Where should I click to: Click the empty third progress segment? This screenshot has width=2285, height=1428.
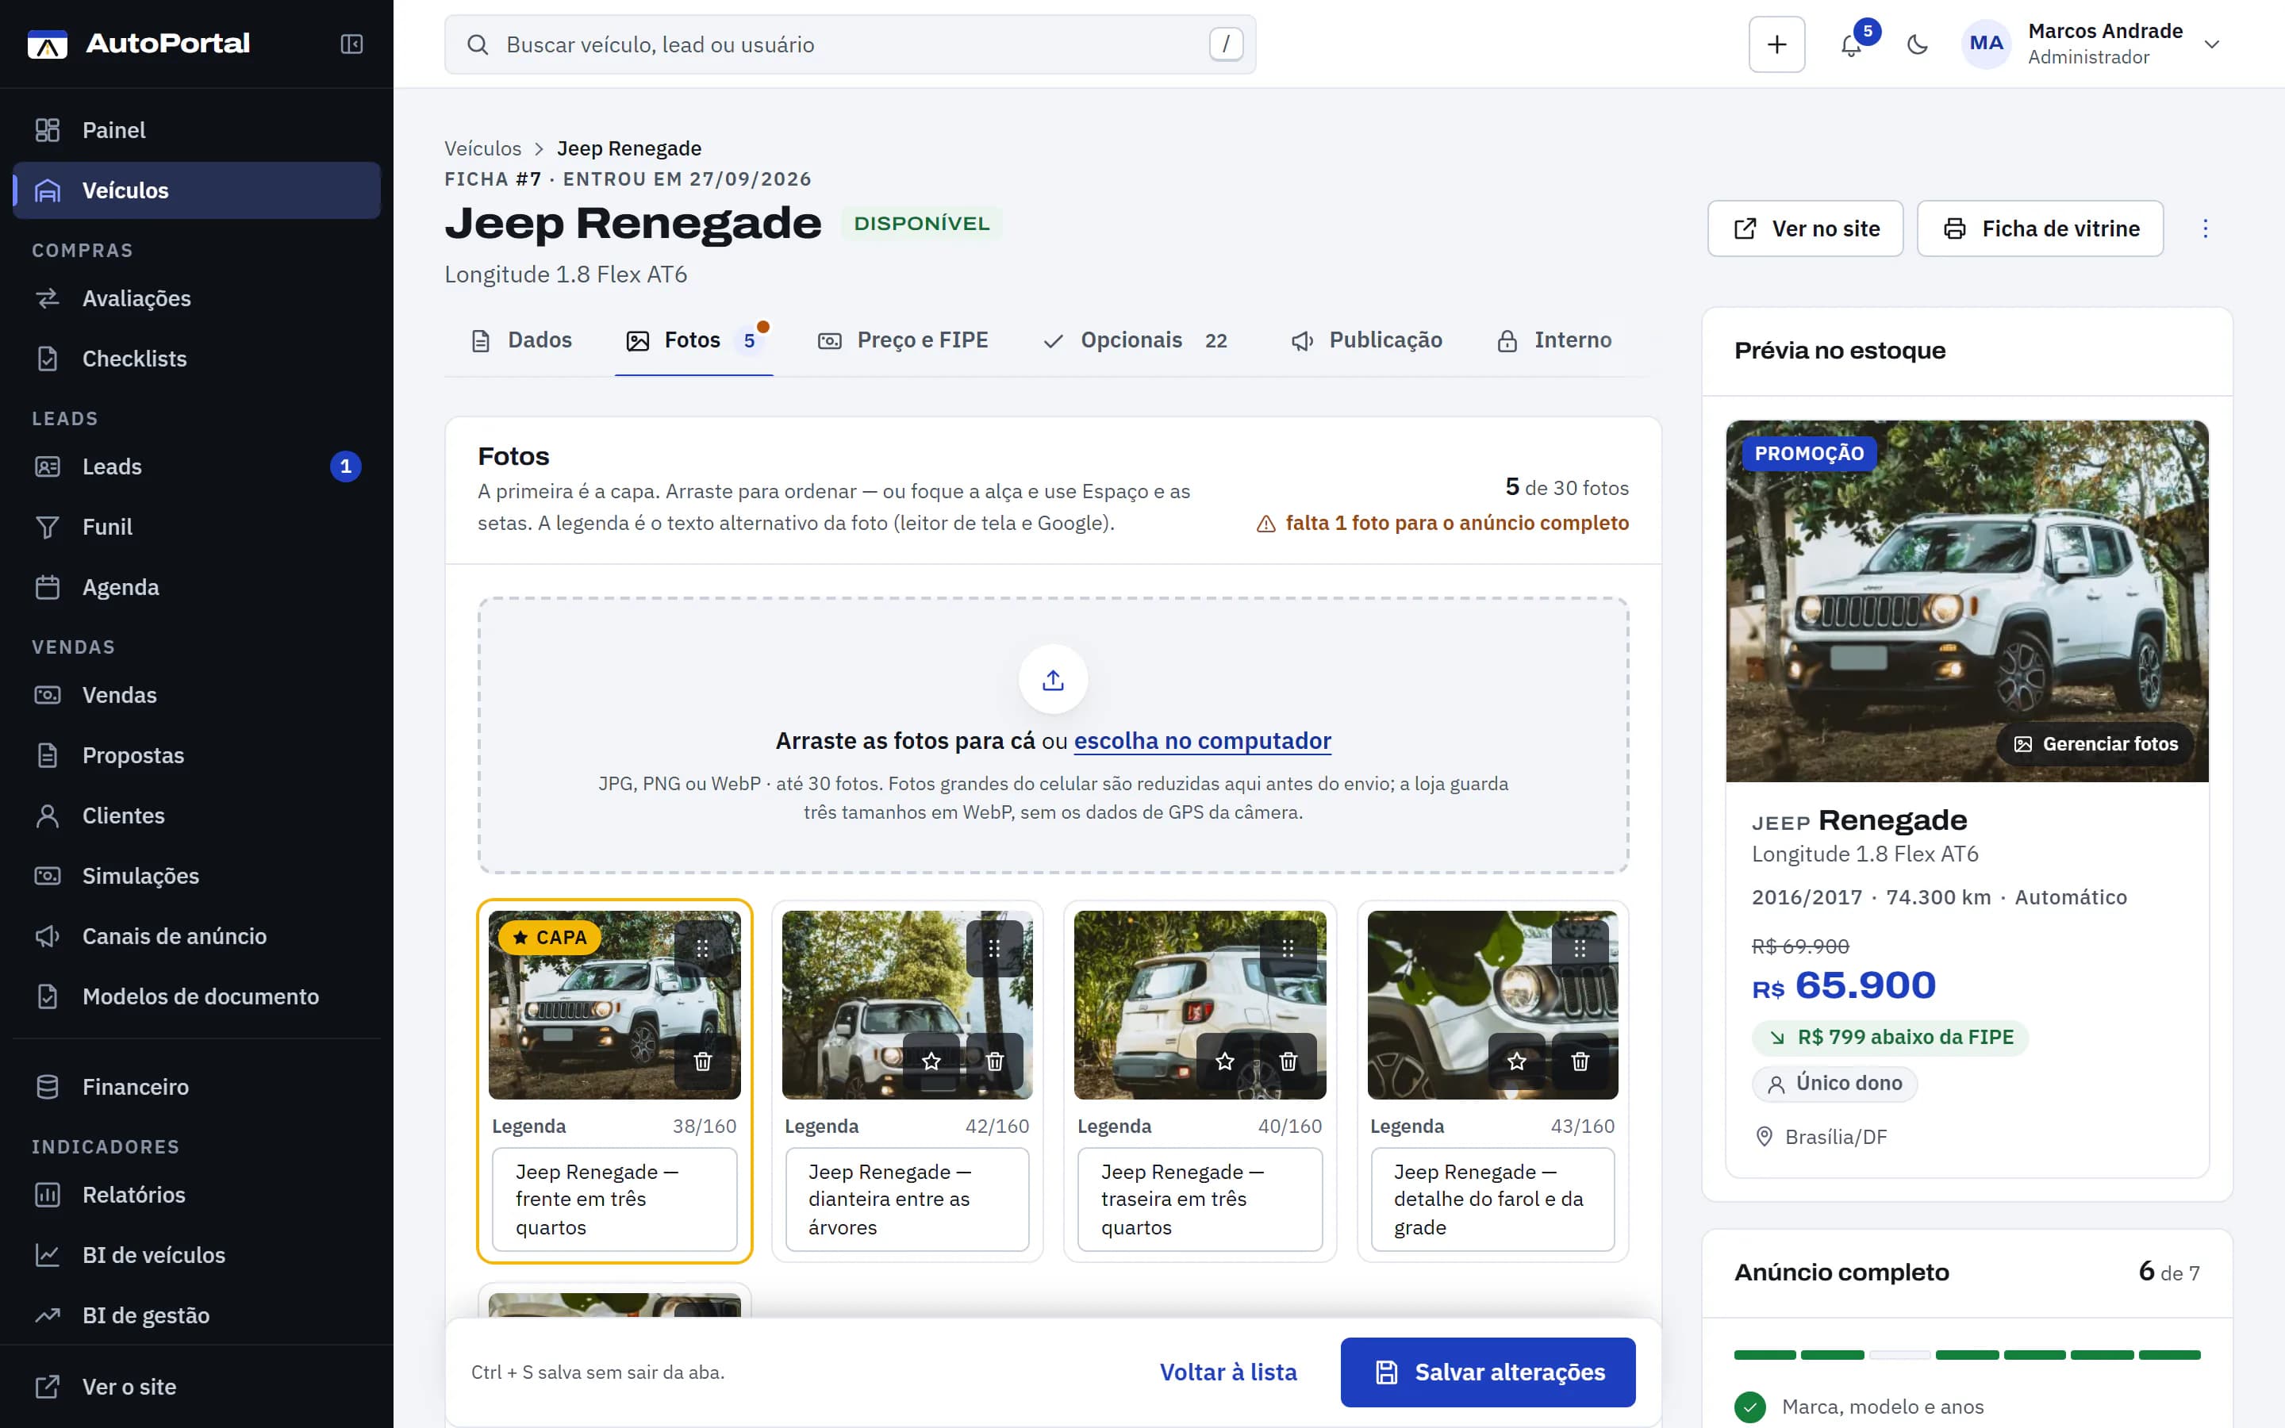[1899, 1354]
